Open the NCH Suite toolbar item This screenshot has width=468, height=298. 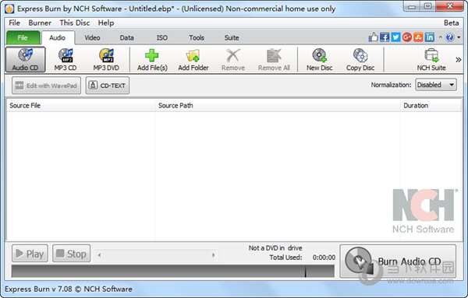pos(431,60)
